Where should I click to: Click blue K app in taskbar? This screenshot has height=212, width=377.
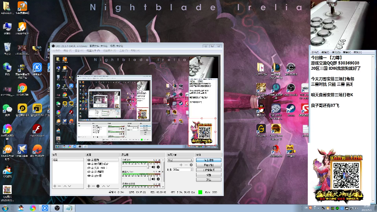(x=45, y=208)
